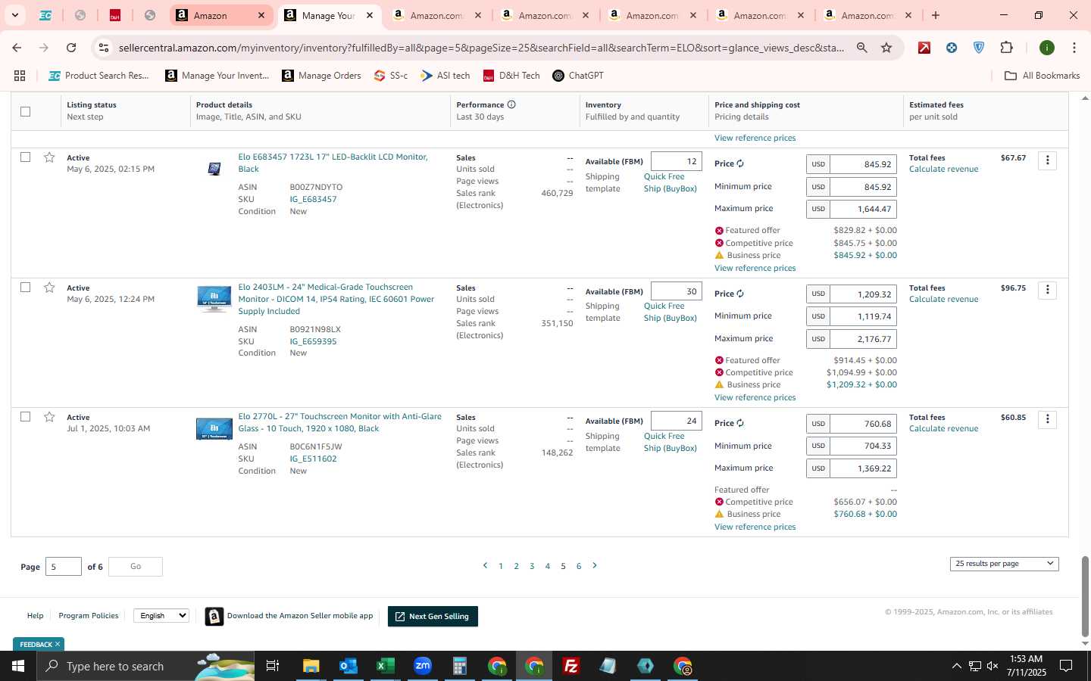Open All Bookmarks folder

click(1042, 76)
